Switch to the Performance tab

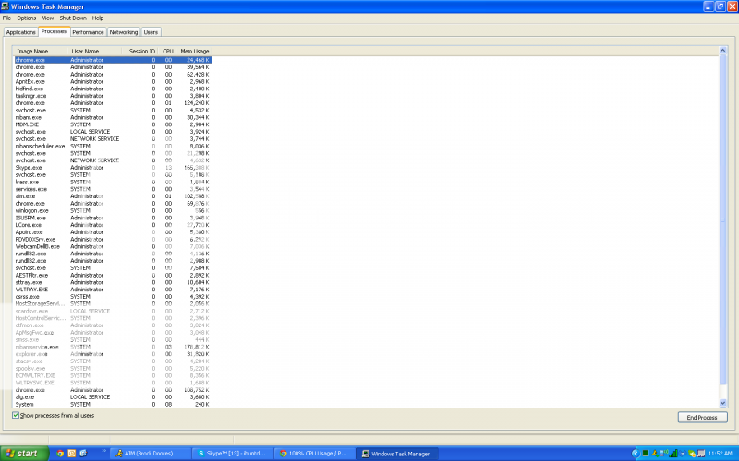coord(88,32)
